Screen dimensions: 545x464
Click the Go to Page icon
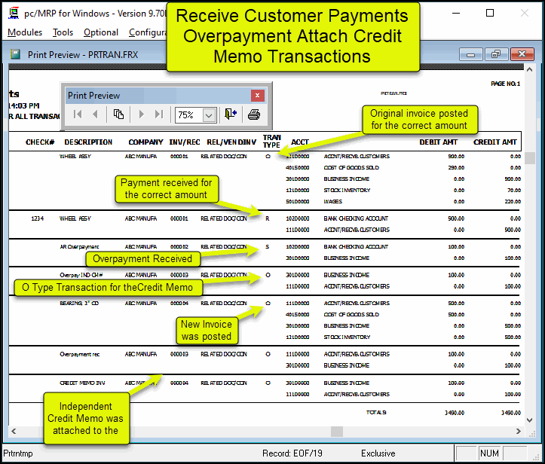[x=118, y=114]
